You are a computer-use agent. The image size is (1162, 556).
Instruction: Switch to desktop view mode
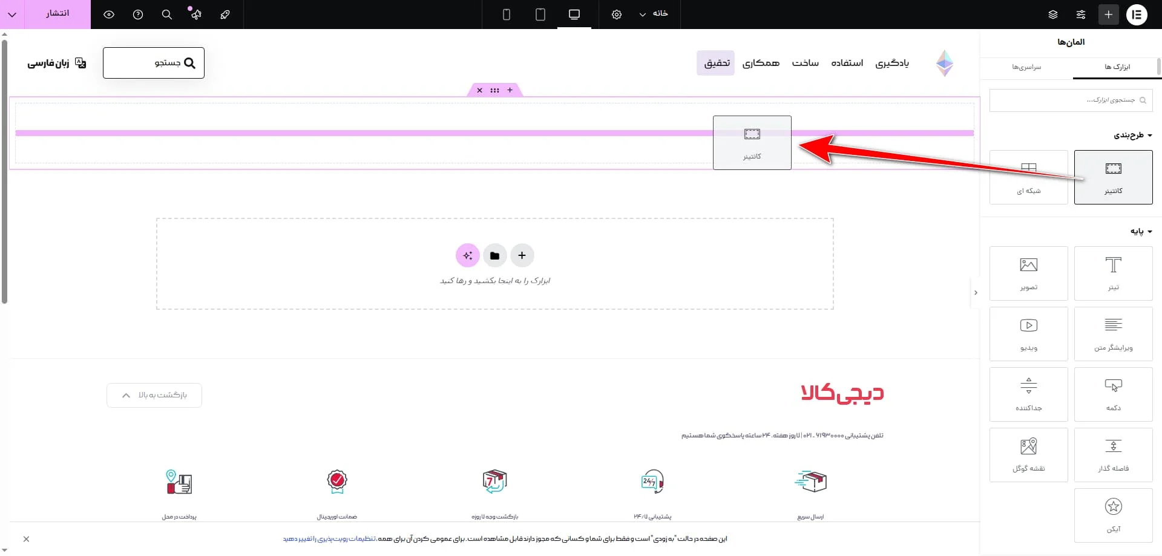tap(574, 15)
